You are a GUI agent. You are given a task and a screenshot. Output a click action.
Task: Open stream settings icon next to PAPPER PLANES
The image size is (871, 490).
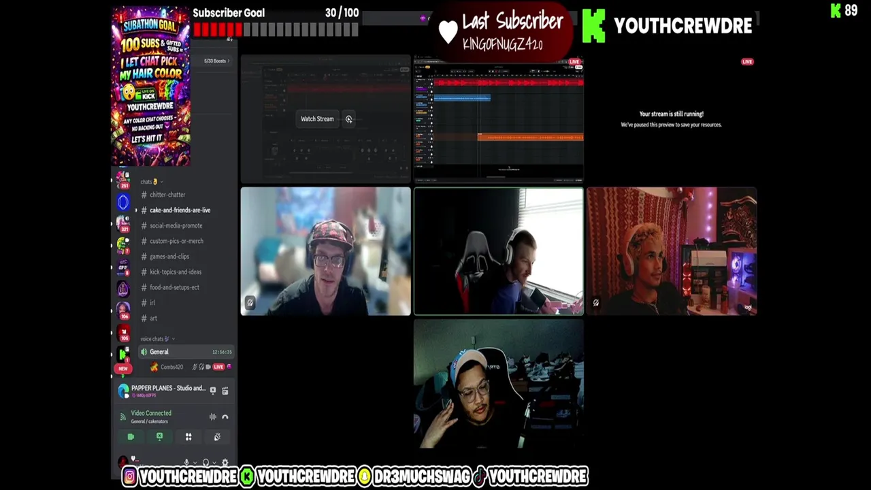(x=225, y=391)
